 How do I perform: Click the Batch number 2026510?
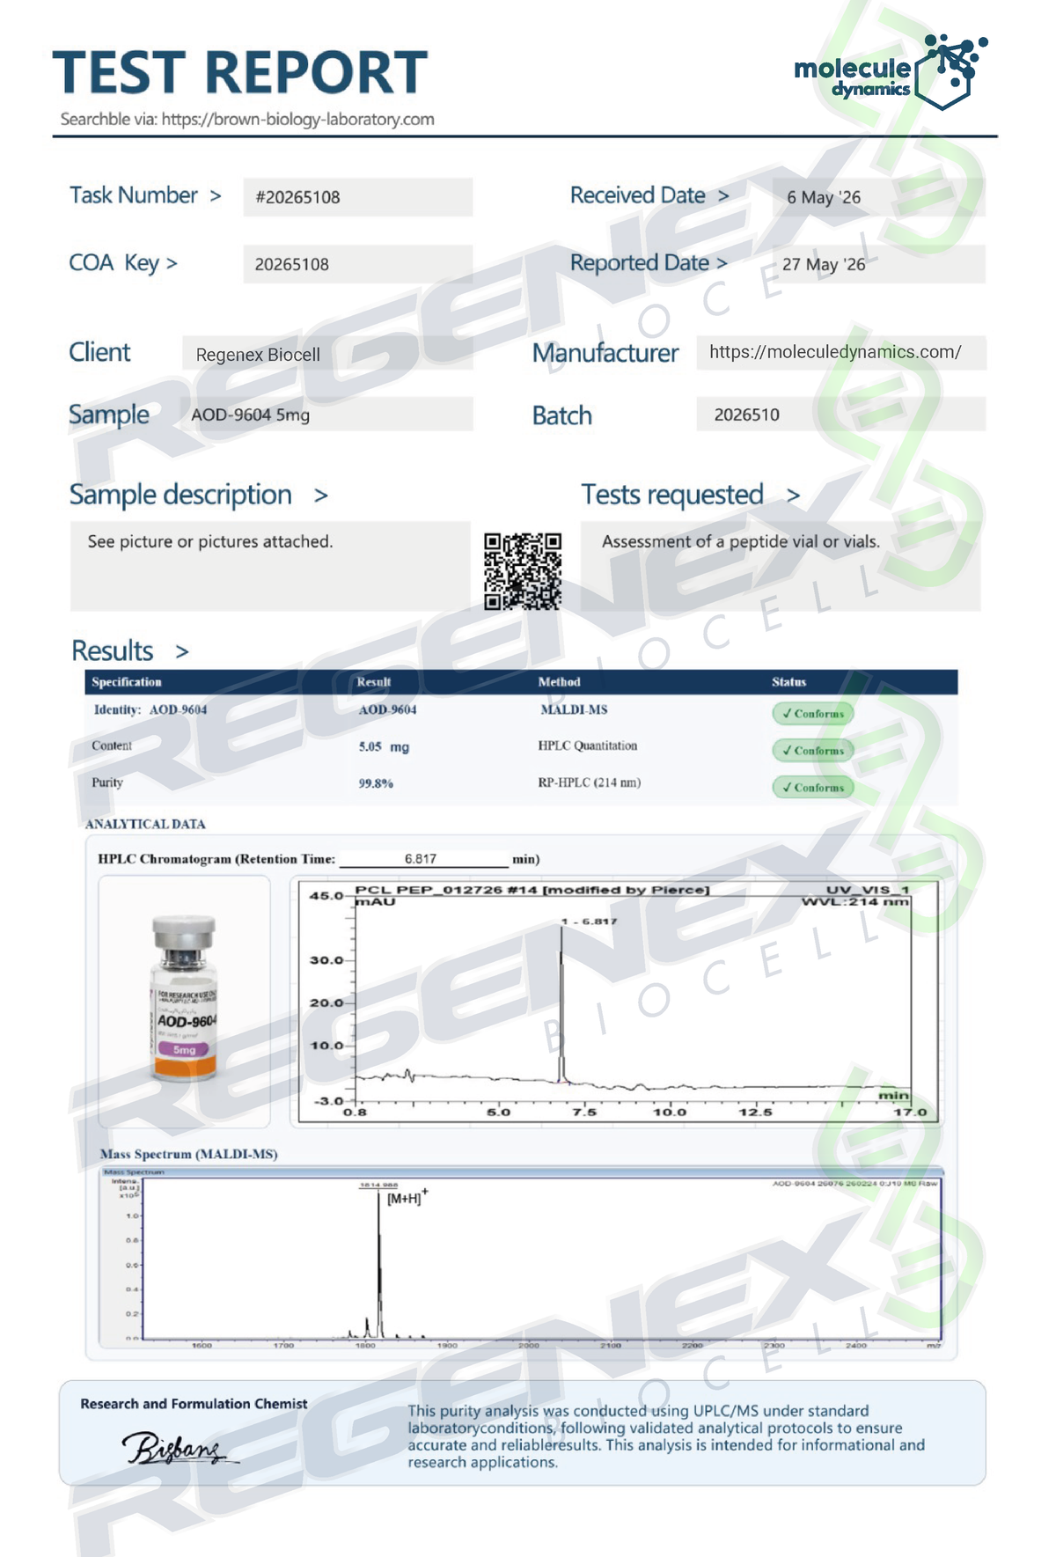tap(747, 415)
